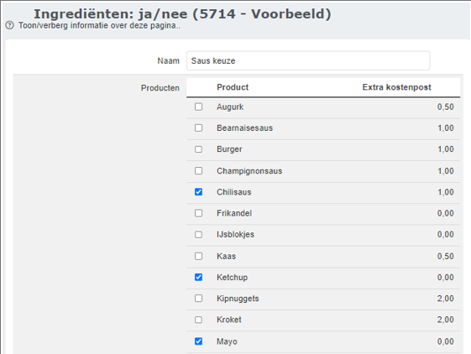
Task: Disable the Ketchup checkbox
Action: point(198,277)
